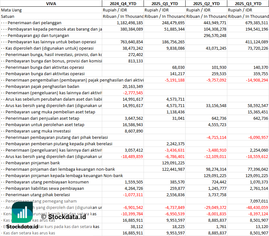This screenshot has width=269, height=236.
Task: Click the value 20,163,349
Action: [133, 87]
